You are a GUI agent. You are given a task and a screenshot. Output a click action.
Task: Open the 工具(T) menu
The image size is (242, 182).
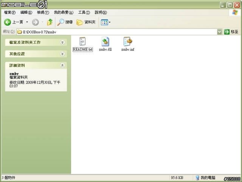pyautogui.click(x=84, y=13)
